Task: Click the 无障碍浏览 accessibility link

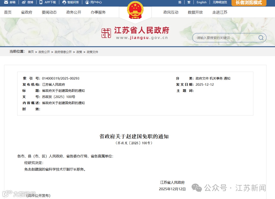Action: 220,3
